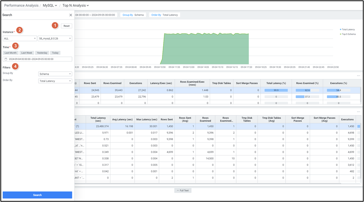The image size is (364, 202).
Task: Toggle Total Latency legend series
Action: (347, 29)
